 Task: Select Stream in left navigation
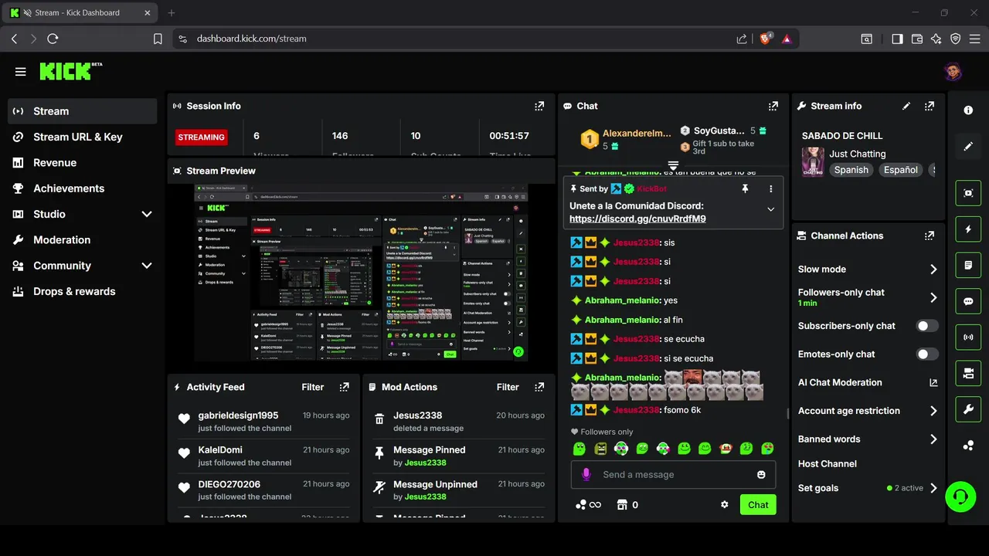click(x=82, y=111)
